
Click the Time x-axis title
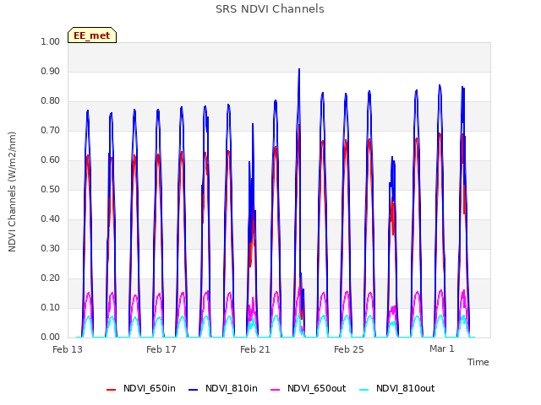click(478, 362)
